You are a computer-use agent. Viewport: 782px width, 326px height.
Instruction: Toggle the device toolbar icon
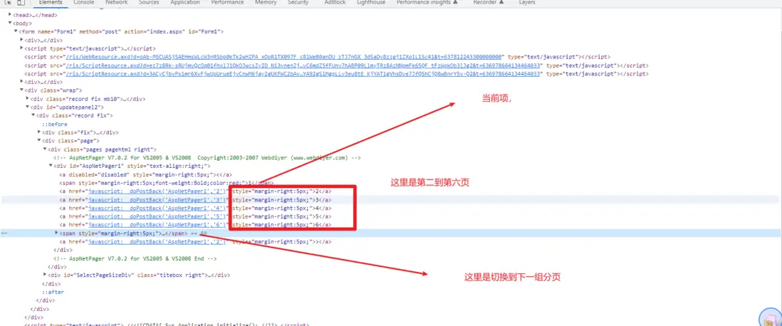21,3
